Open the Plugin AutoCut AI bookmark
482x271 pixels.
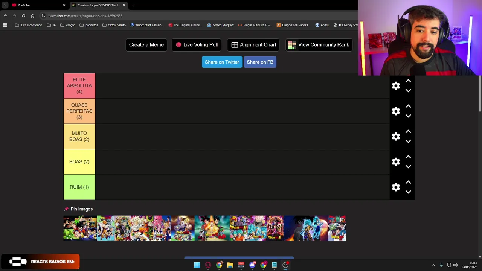click(255, 25)
